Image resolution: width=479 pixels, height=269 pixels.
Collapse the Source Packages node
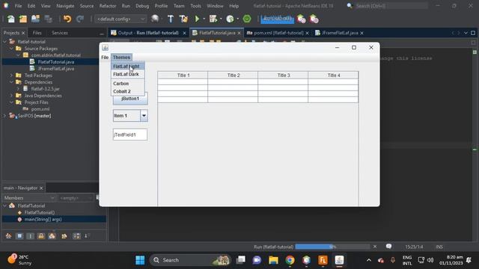11,49
